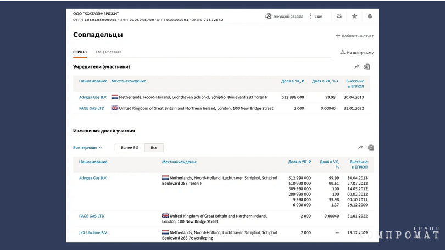Select the Все filter
This screenshot has height=250, width=445.
[x=154, y=148]
